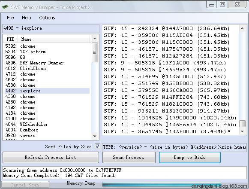Screen dimensions: 249x189
Task: Click the TYPE format description field
Action: pyautogui.click(x=174, y=147)
